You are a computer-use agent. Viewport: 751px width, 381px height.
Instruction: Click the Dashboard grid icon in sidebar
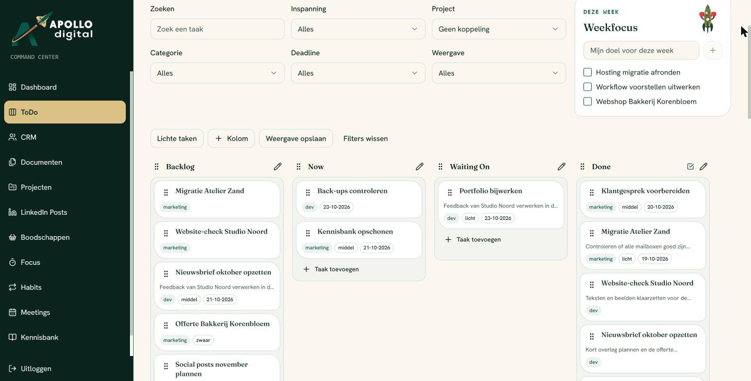coord(13,87)
